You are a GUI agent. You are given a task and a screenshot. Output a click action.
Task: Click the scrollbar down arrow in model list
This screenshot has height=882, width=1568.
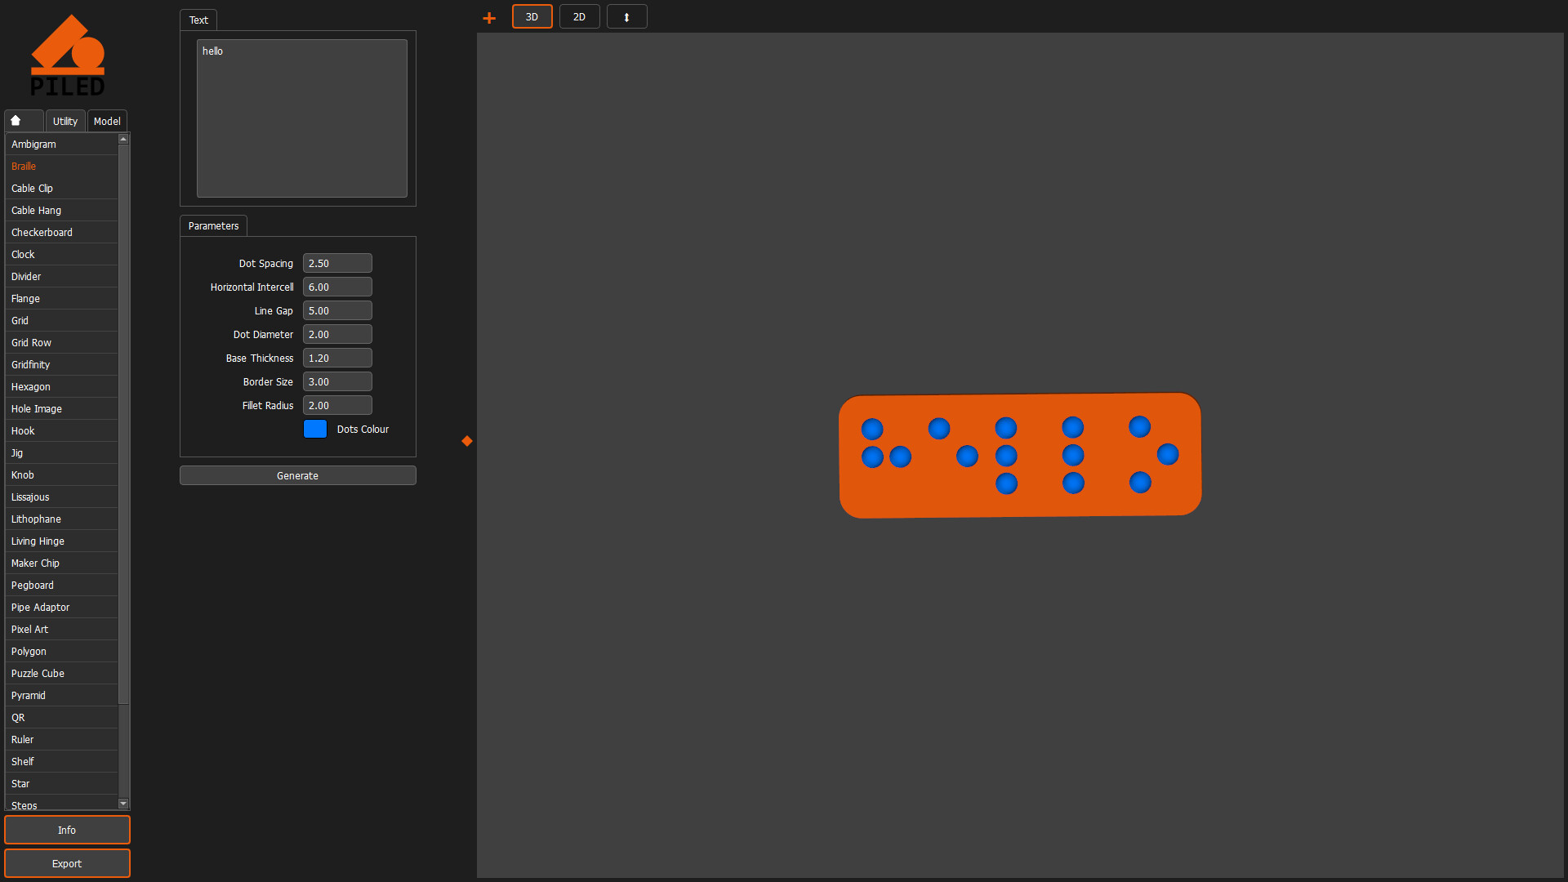pos(123,804)
